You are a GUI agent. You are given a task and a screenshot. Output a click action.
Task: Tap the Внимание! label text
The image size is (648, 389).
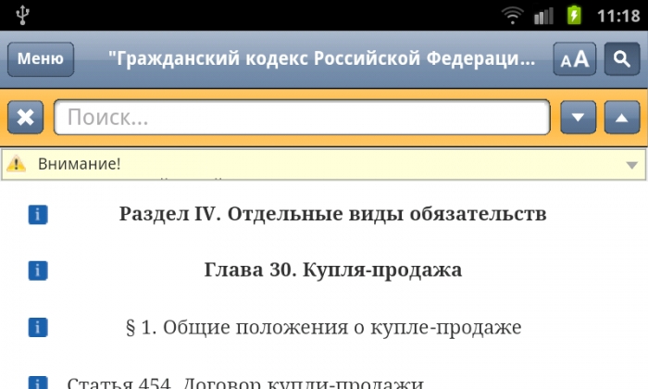80,164
